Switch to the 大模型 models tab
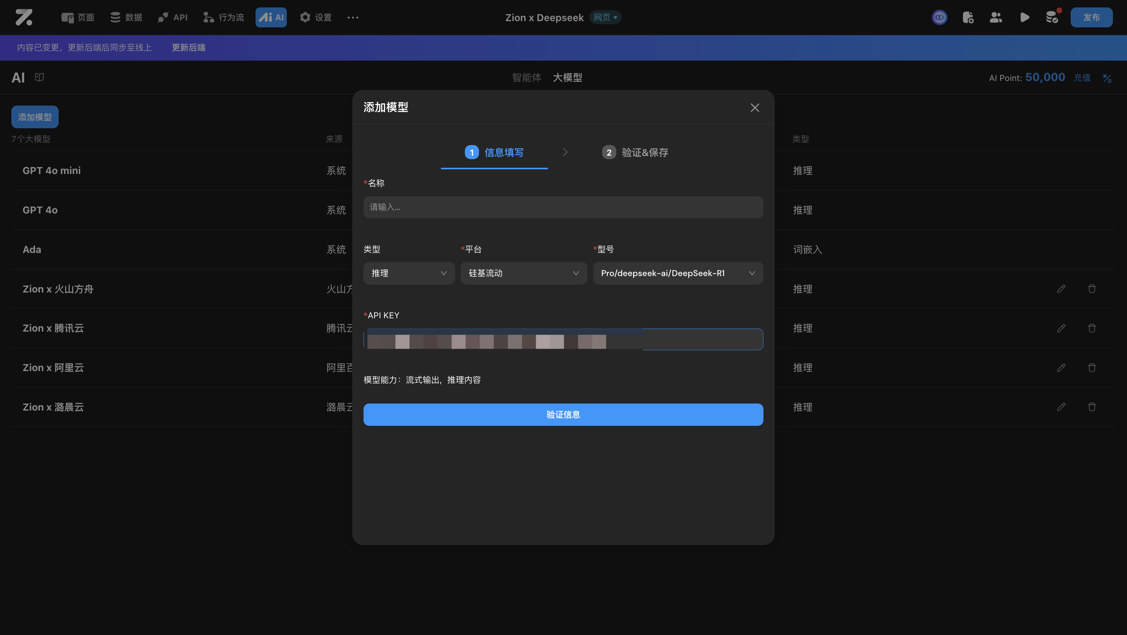Screen dimensions: 1127x635 point(567,78)
